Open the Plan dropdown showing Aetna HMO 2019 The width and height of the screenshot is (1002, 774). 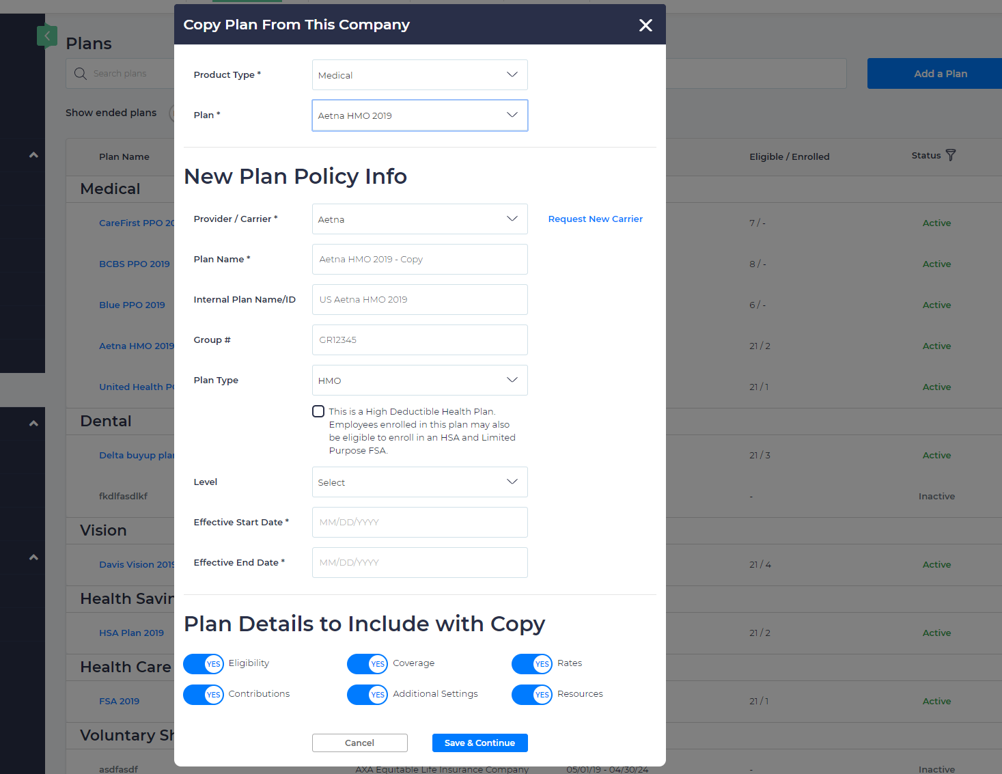419,115
